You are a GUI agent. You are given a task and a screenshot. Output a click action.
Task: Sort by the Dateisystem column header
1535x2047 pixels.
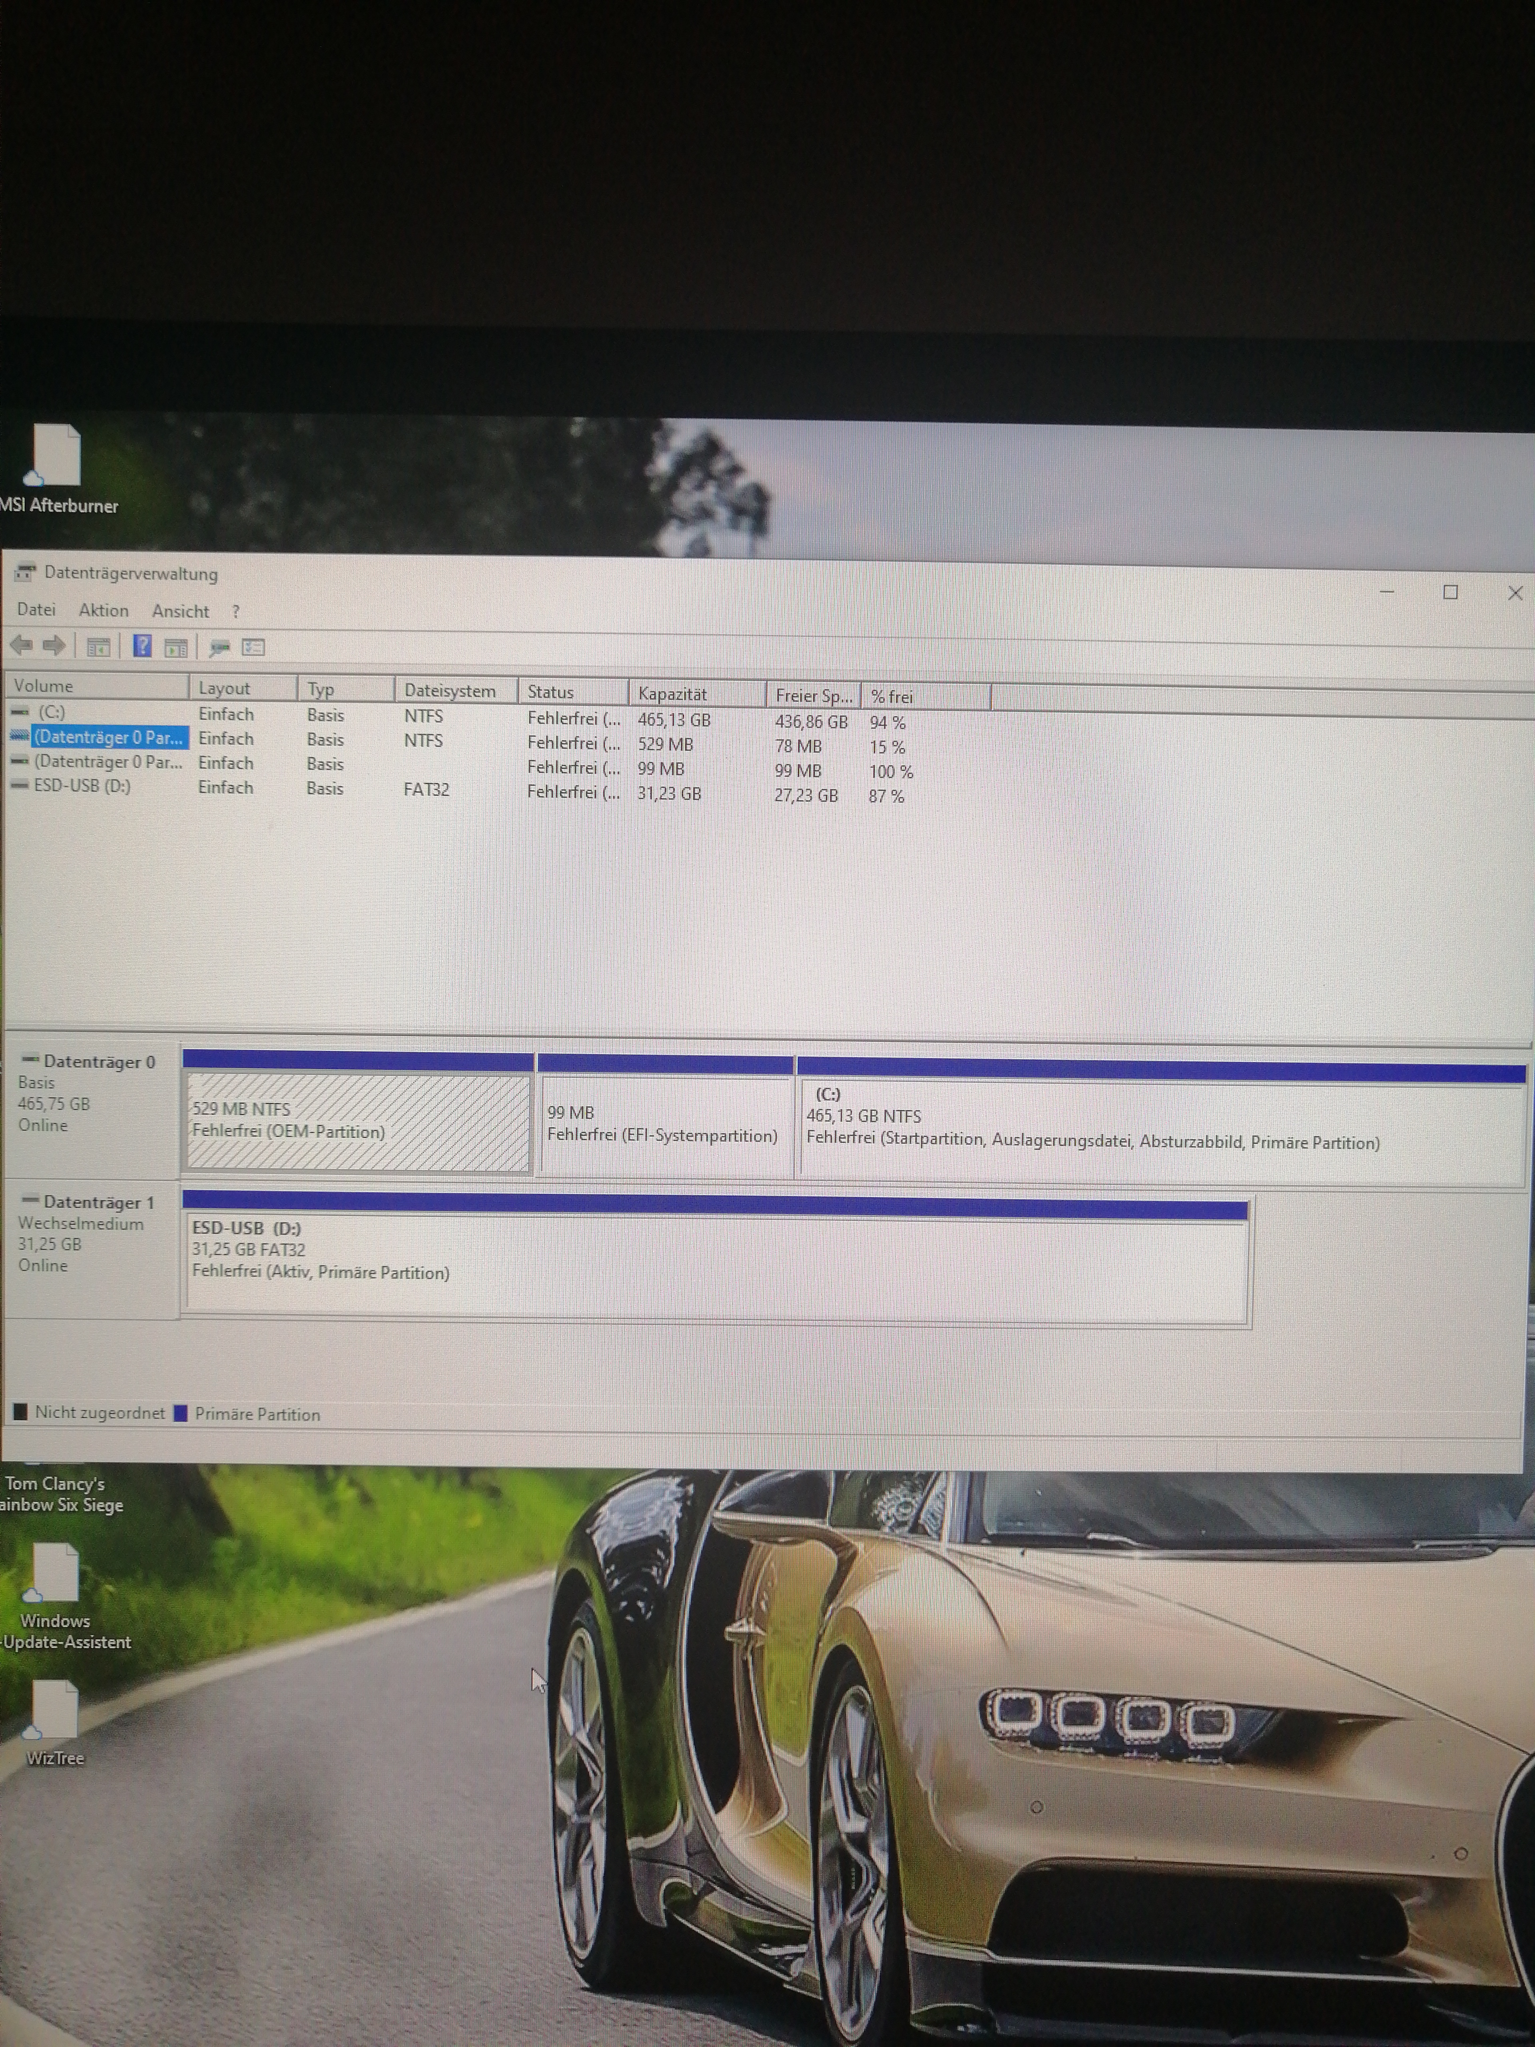click(x=450, y=691)
